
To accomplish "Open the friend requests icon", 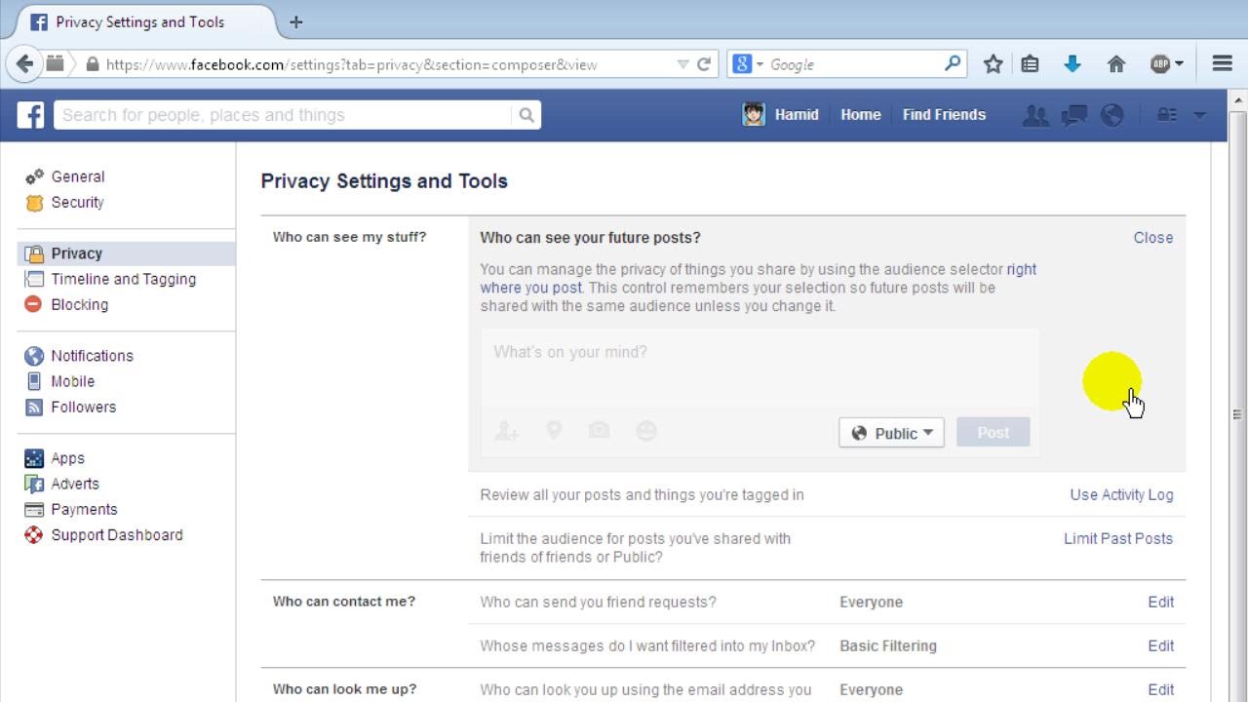I will point(1035,115).
